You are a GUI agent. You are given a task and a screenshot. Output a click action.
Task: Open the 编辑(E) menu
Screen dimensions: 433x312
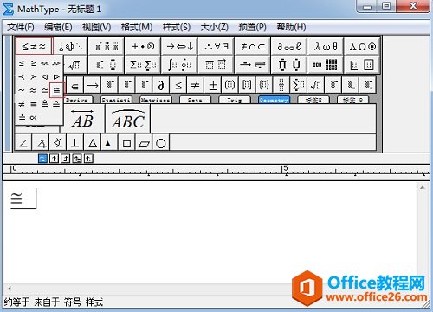(x=58, y=27)
